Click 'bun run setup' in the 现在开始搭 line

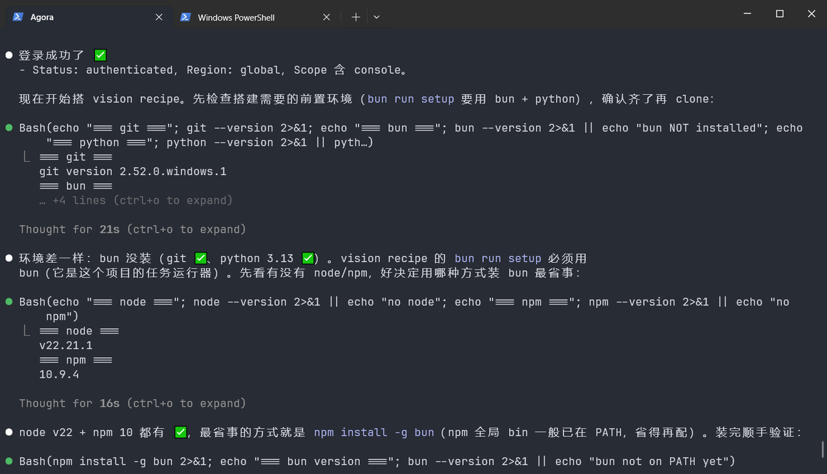coord(411,99)
